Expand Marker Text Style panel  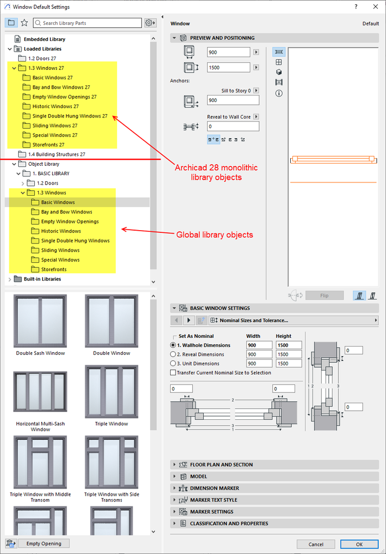click(174, 500)
